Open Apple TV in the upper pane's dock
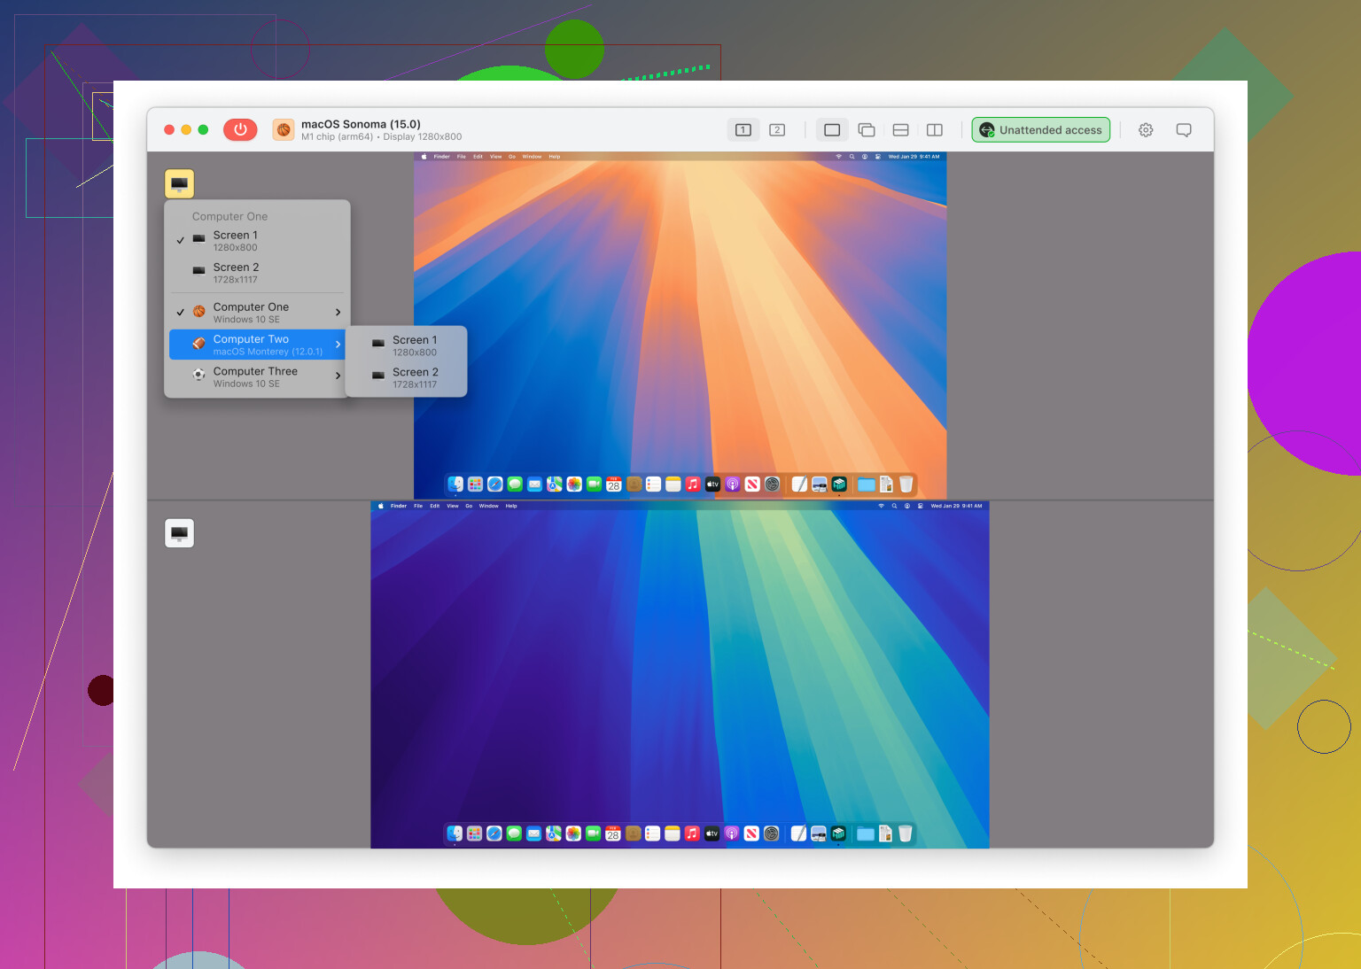Viewport: 1361px width, 969px height. 712,484
